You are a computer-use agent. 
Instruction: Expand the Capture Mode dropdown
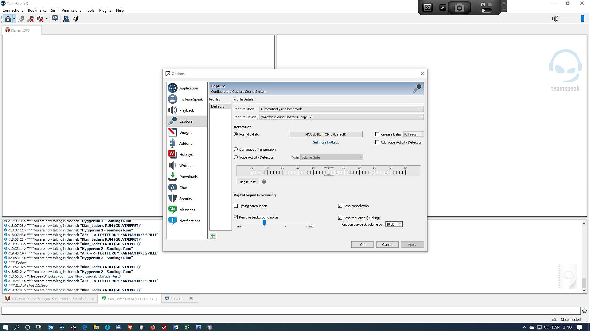[341, 109]
